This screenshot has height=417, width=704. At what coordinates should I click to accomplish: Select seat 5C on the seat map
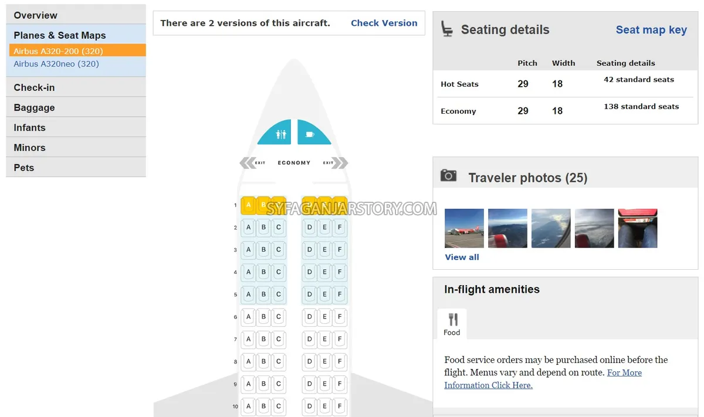pyautogui.click(x=279, y=294)
